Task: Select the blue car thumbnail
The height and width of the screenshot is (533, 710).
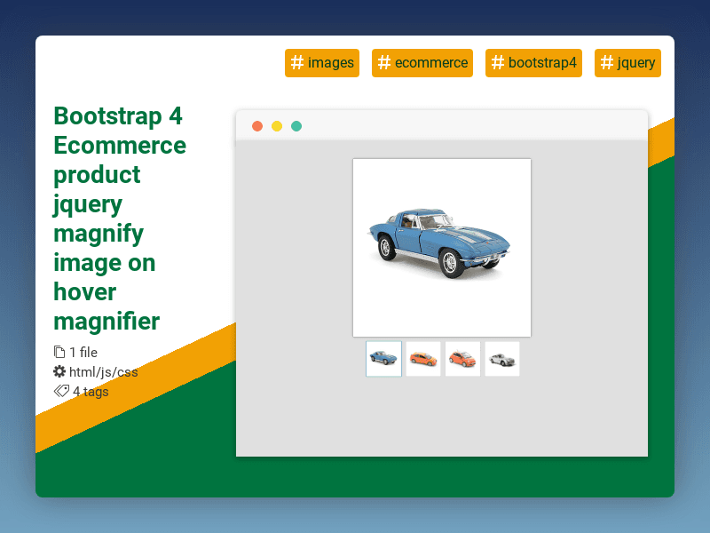Action: click(383, 358)
